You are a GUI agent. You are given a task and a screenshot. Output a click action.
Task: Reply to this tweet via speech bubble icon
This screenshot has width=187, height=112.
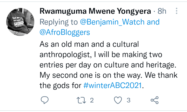point(45,101)
